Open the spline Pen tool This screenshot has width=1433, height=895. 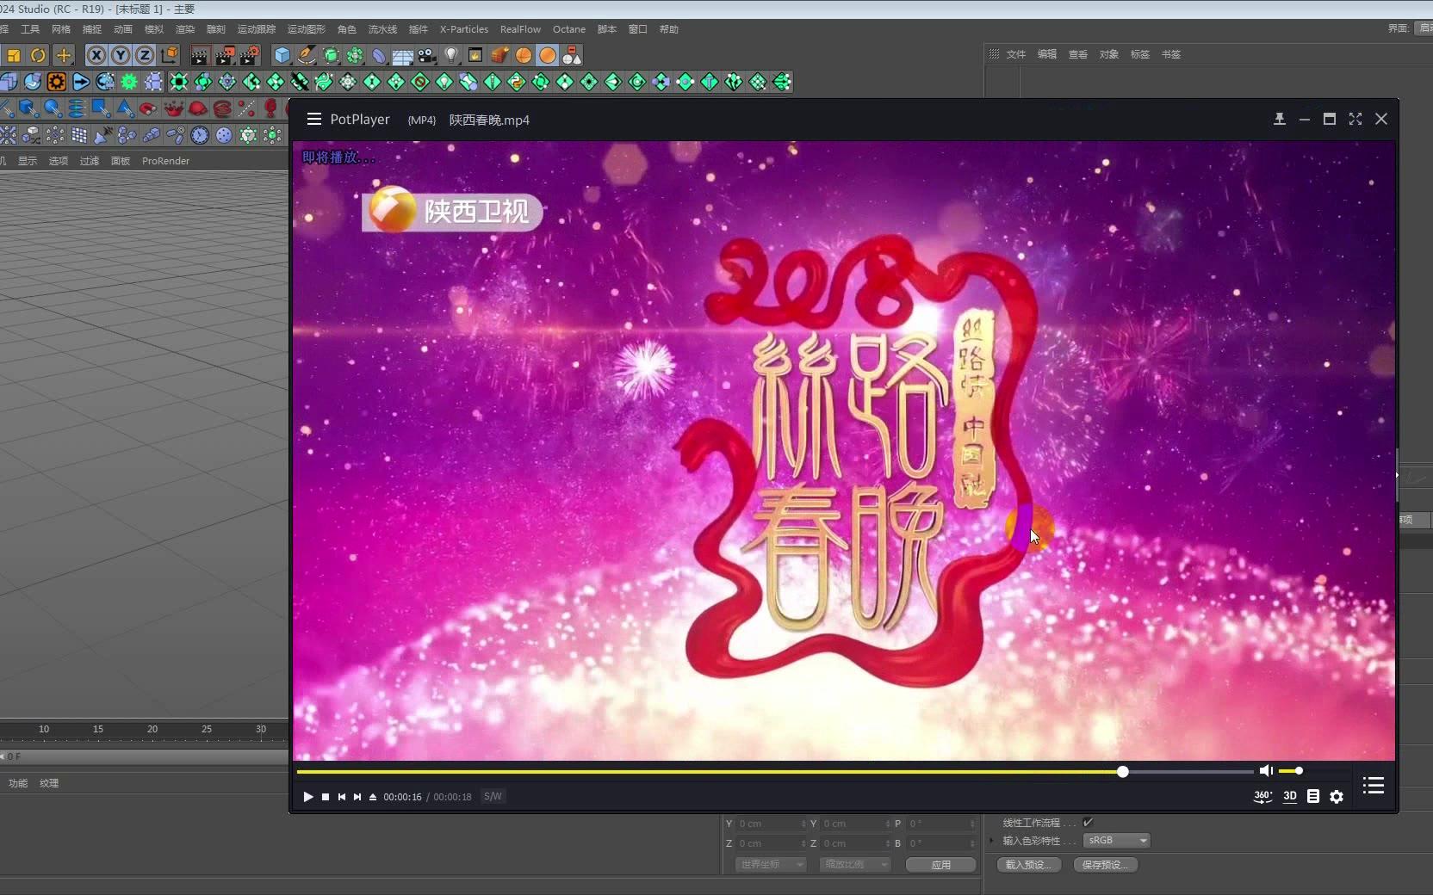tap(307, 55)
